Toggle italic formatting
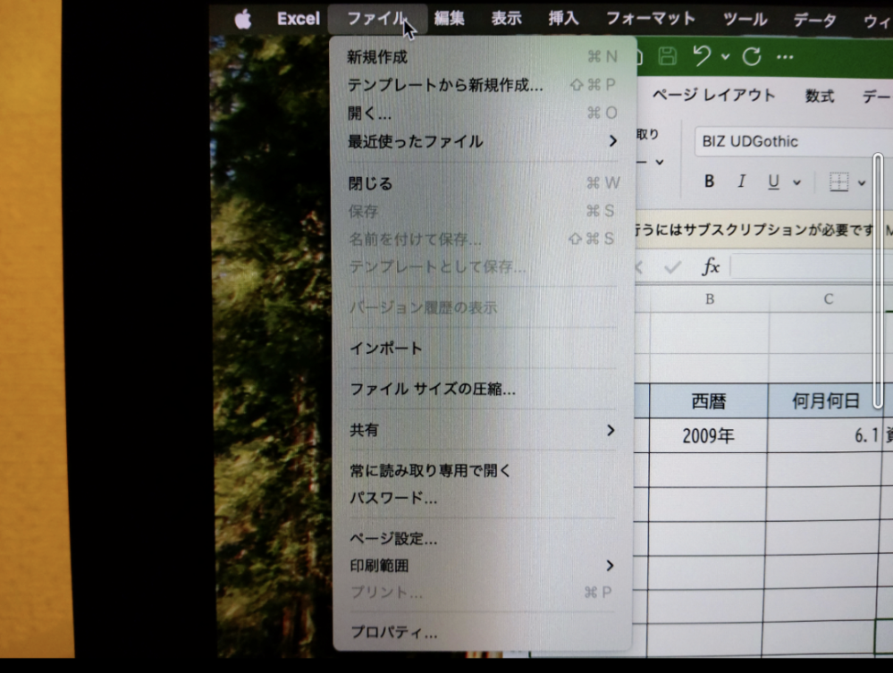Image resolution: width=893 pixels, height=673 pixels. tap(741, 181)
